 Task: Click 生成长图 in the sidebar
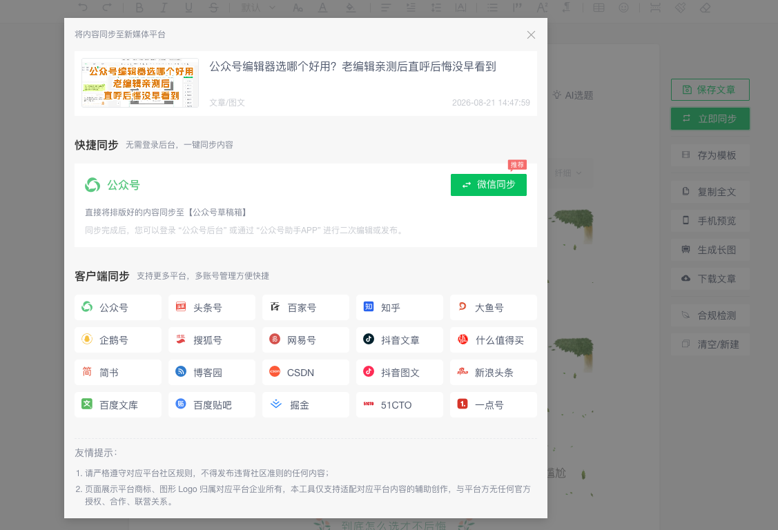pyautogui.click(x=710, y=250)
